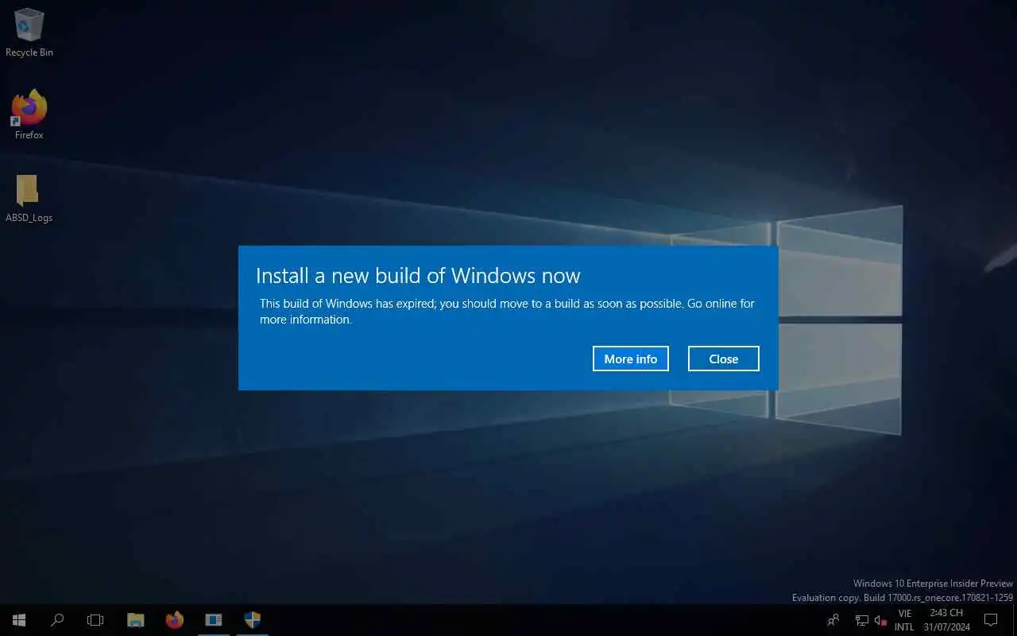
Task: Click the 'Install a new build of Windows now' heading
Action: pyautogui.click(x=418, y=276)
